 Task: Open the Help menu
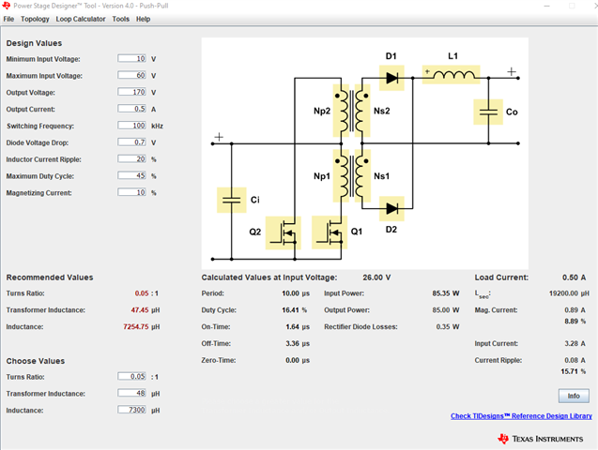[143, 19]
